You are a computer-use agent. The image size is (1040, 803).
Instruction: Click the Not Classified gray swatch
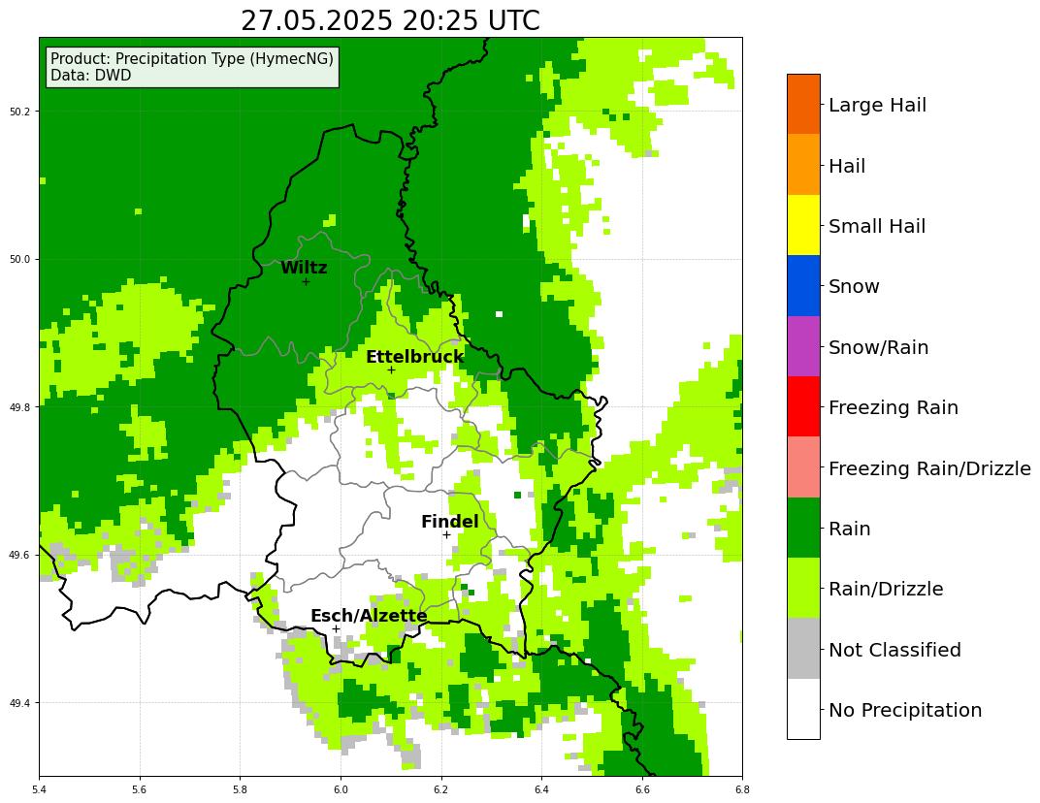(803, 649)
